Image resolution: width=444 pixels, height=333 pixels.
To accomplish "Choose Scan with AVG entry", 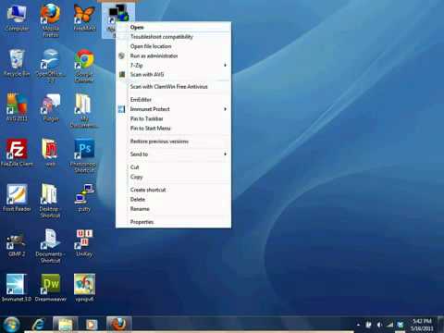I will [x=173, y=74].
